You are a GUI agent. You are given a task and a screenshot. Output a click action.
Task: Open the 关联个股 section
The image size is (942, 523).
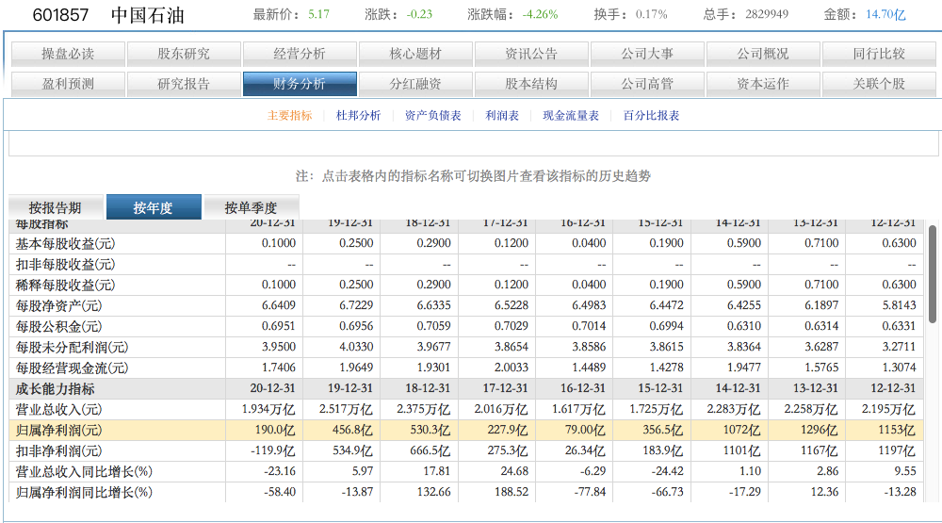click(880, 84)
